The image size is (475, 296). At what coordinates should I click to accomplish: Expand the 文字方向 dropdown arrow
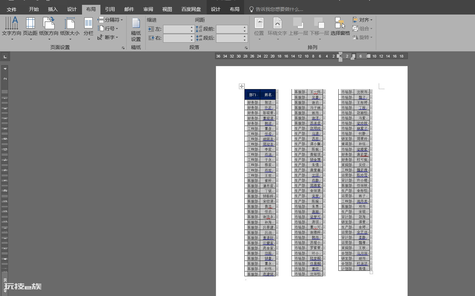tap(12, 39)
